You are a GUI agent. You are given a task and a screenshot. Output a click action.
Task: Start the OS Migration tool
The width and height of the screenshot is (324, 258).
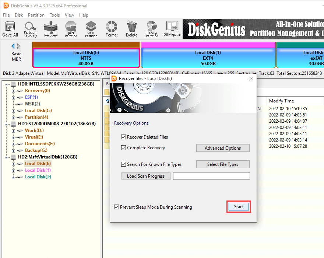coord(172,29)
